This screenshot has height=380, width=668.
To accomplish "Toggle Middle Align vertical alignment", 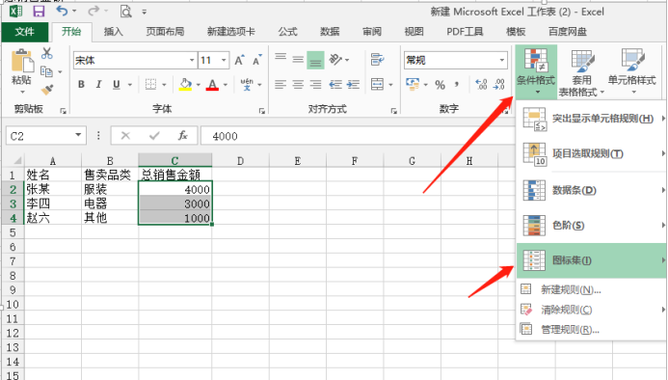I will coord(298,60).
